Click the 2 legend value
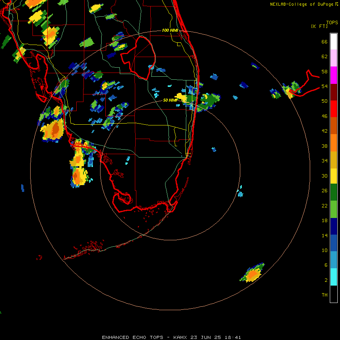 coord(326,280)
